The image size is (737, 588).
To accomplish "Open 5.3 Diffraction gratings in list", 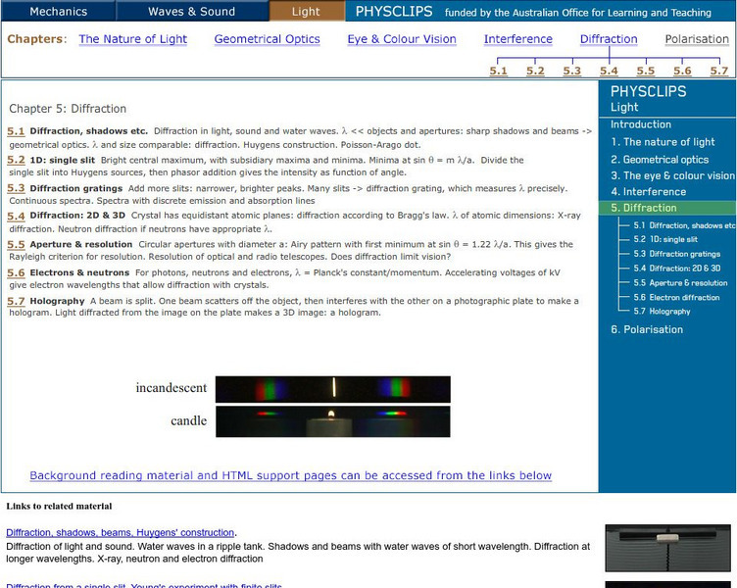I will pyautogui.click(x=16, y=188).
